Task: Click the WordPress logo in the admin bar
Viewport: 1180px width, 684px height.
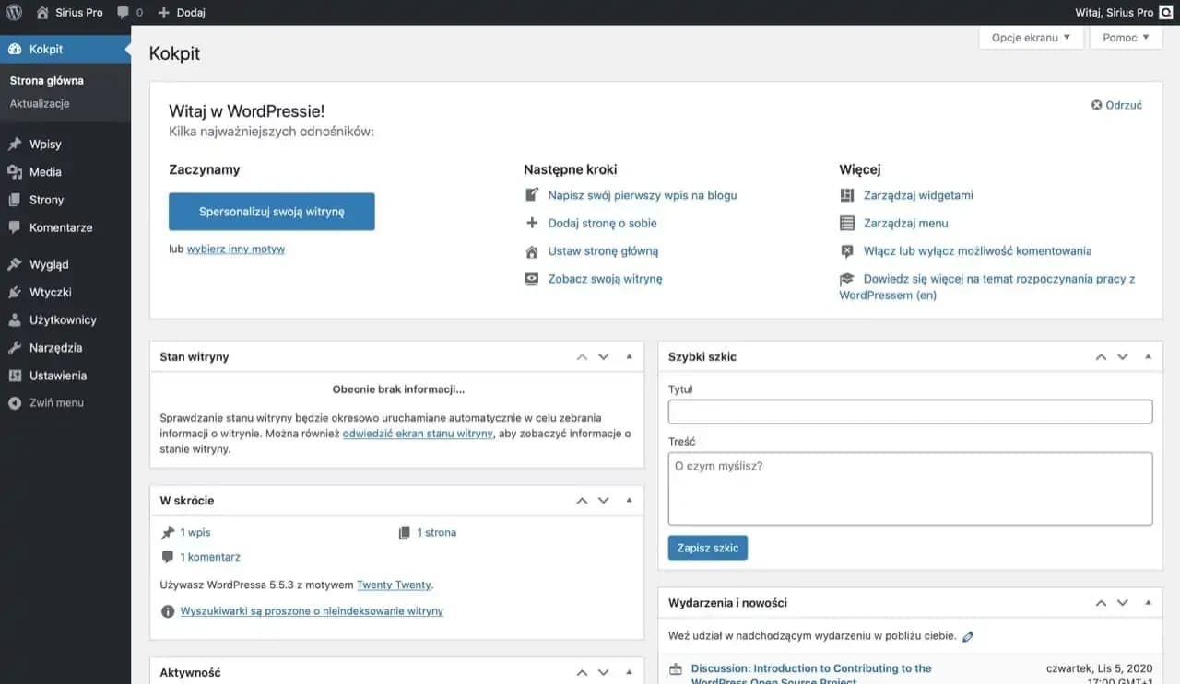Action: tap(12, 12)
